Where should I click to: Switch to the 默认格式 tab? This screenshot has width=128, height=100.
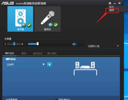pyautogui.click(x=52, y=53)
